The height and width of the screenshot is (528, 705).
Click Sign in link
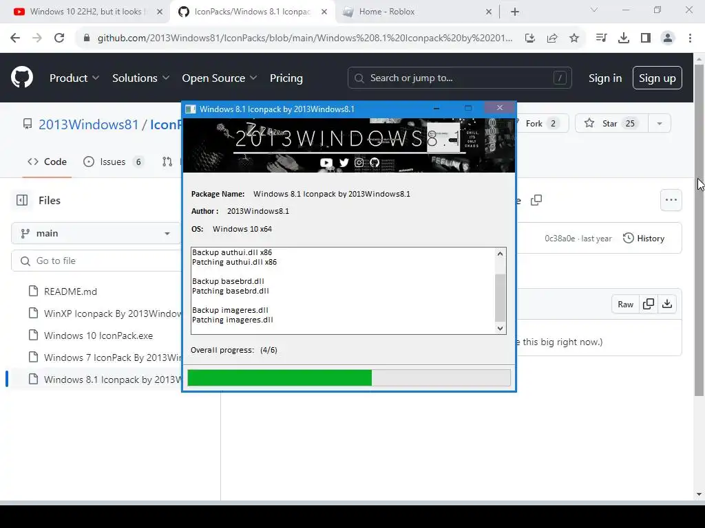[x=605, y=78]
